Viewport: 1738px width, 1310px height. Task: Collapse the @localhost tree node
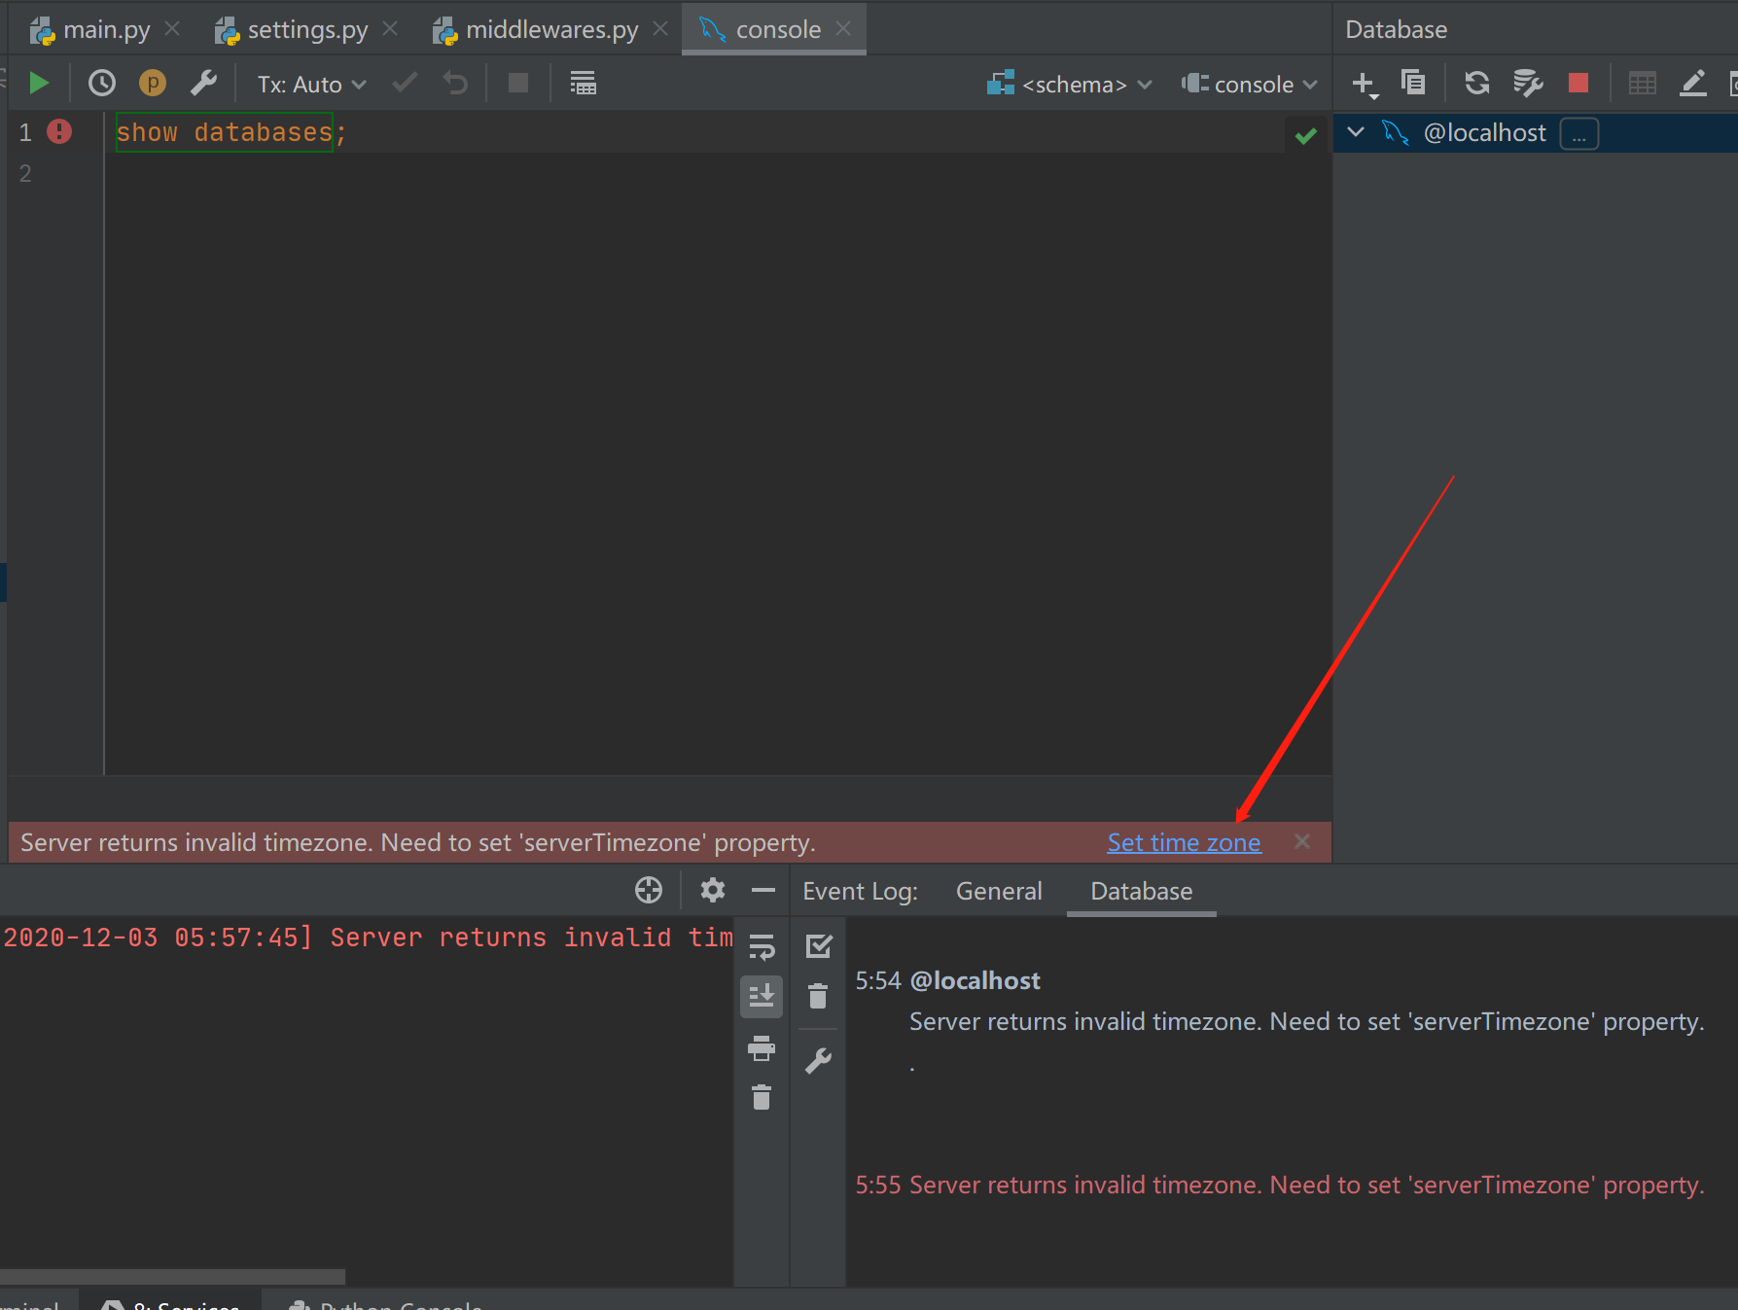point(1356,132)
